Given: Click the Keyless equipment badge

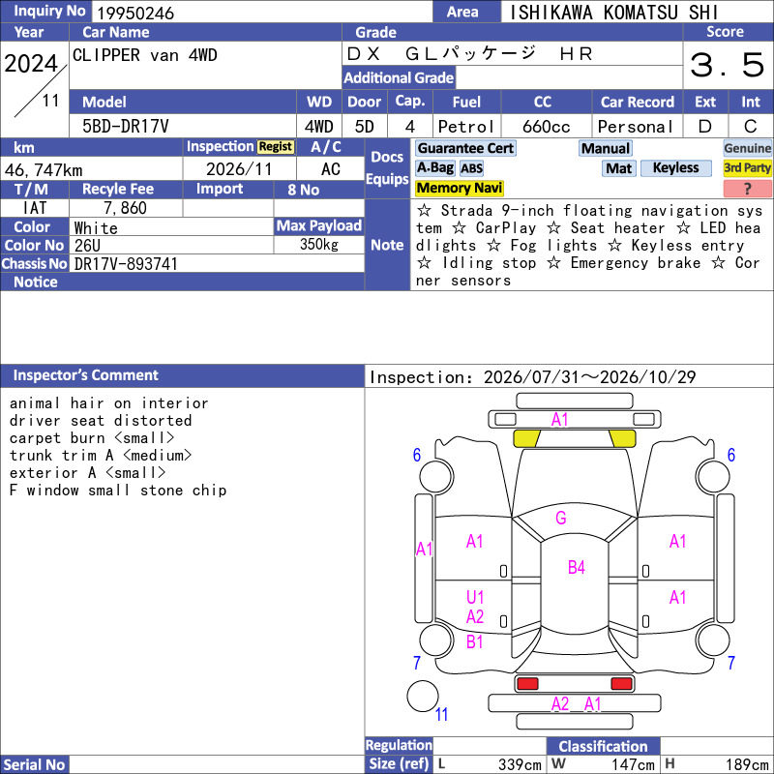Looking at the screenshot, I should pos(675,168).
